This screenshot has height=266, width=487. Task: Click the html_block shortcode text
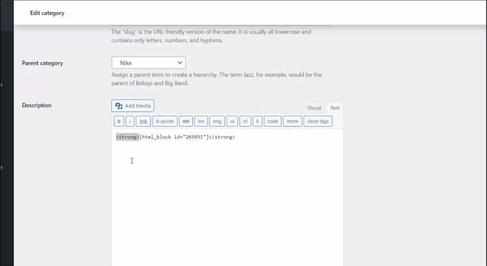pos(174,137)
